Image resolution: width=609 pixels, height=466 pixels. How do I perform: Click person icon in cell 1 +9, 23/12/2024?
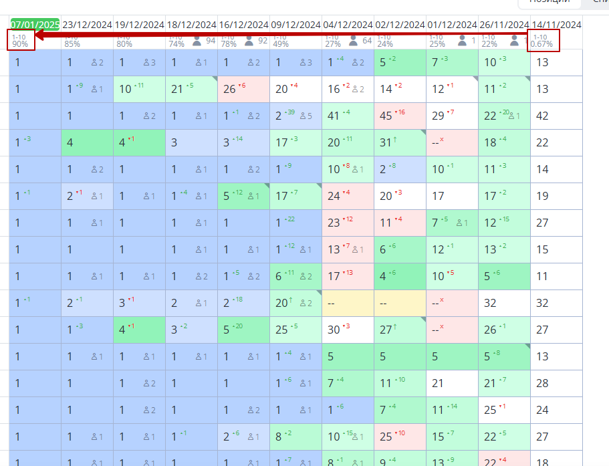94,90
